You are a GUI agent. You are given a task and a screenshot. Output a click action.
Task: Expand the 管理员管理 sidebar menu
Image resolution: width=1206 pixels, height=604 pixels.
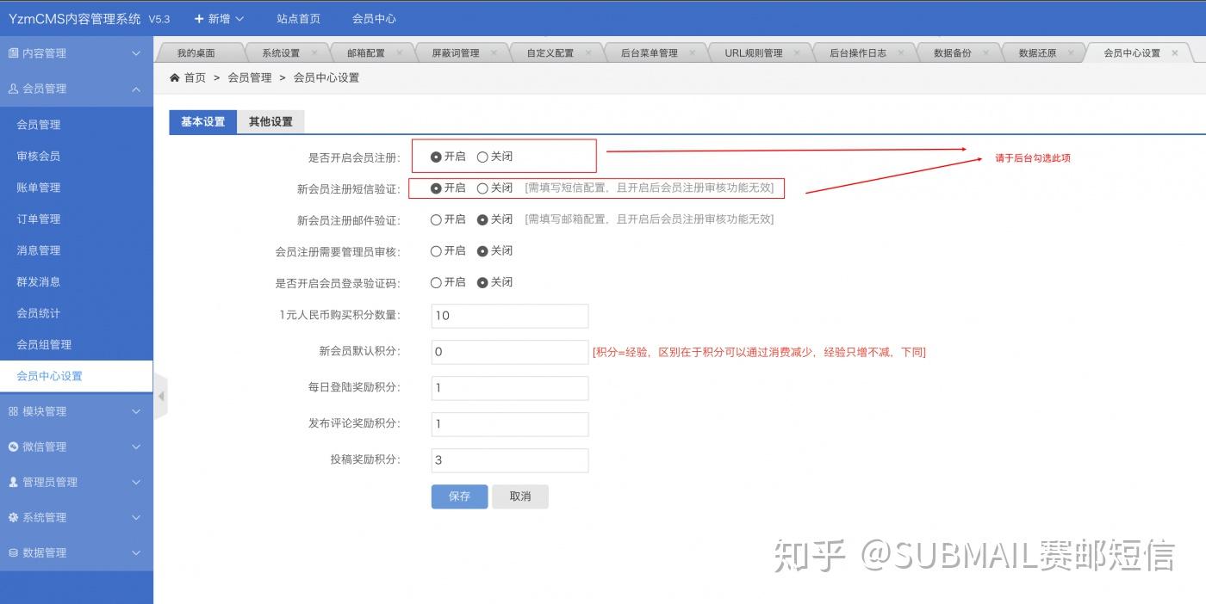coord(77,482)
